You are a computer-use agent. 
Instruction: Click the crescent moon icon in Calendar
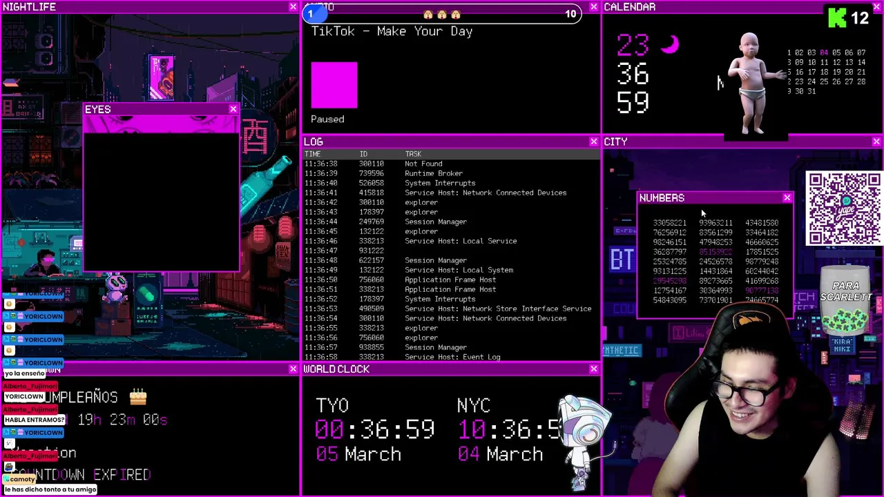click(x=670, y=45)
